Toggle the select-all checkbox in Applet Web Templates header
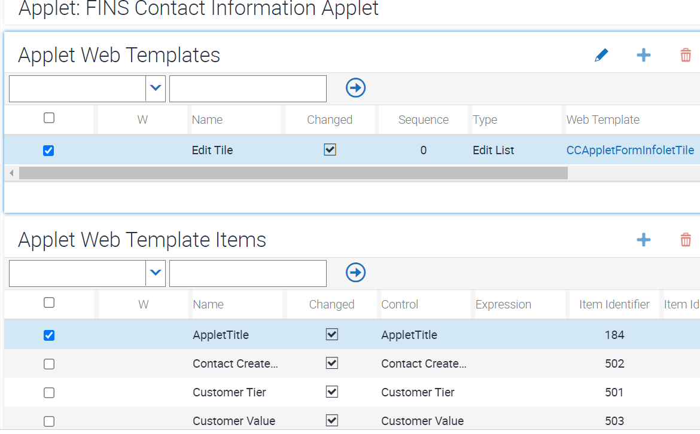 click(x=49, y=119)
